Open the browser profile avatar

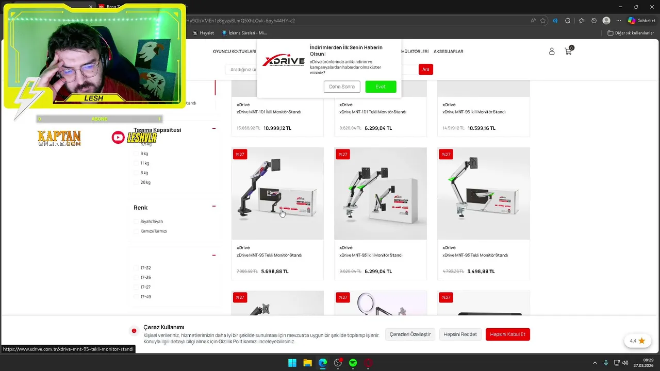tap(606, 21)
